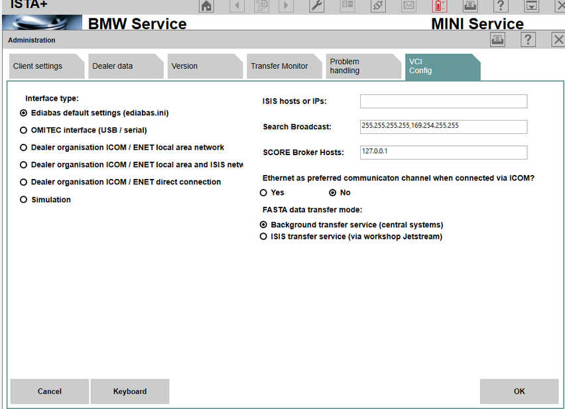The image size is (565, 409).
Task: Open help for the Administration dialog
Action: (528, 40)
